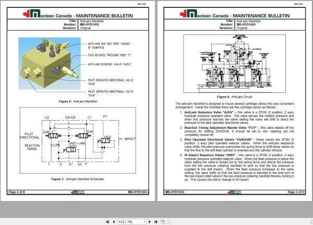Go to the first page using the toolbar
The image size is (313, 225).
pyautogui.click(x=107, y=222)
